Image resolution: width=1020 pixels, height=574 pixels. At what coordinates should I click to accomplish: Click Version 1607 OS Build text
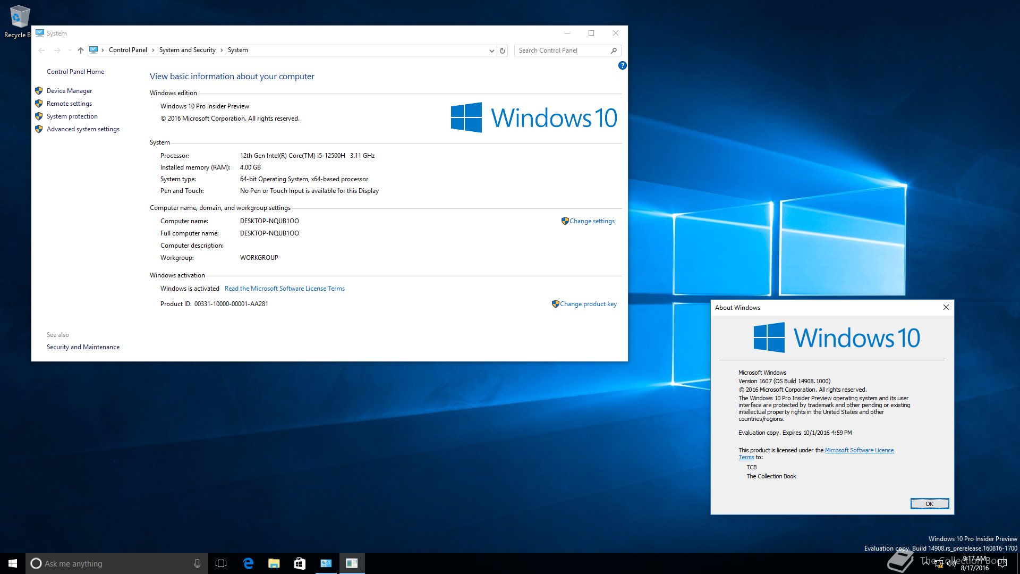pyautogui.click(x=784, y=381)
